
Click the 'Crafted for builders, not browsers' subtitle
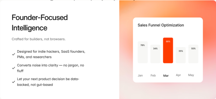[x=39, y=39]
